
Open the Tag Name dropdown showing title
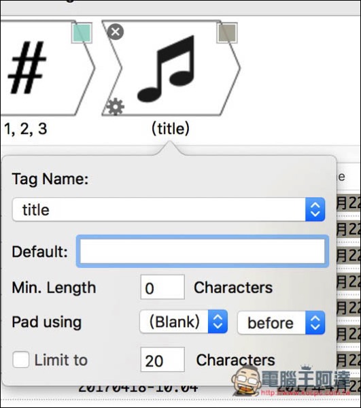tap(169, 209)
